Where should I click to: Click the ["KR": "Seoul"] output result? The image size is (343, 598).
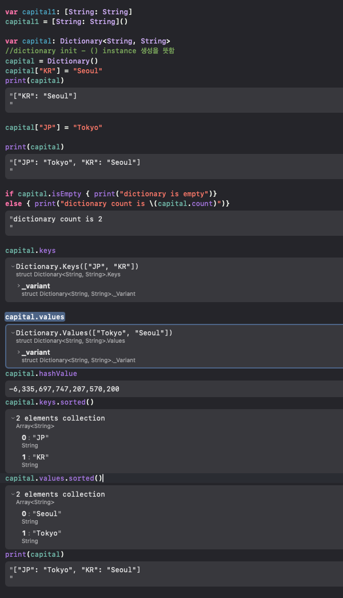(x=174, y=100)
